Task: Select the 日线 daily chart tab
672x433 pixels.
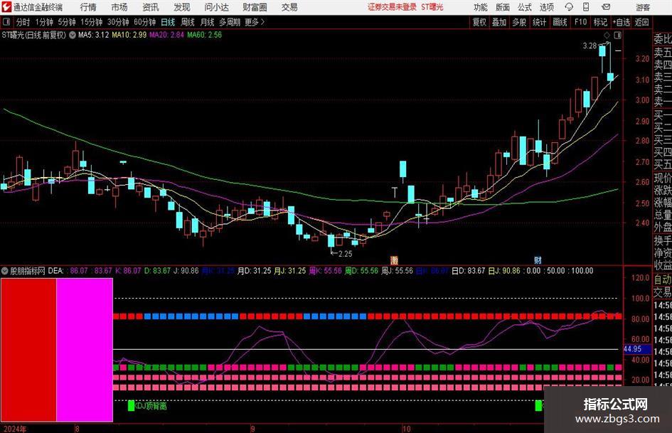Action: coord(168,22)
